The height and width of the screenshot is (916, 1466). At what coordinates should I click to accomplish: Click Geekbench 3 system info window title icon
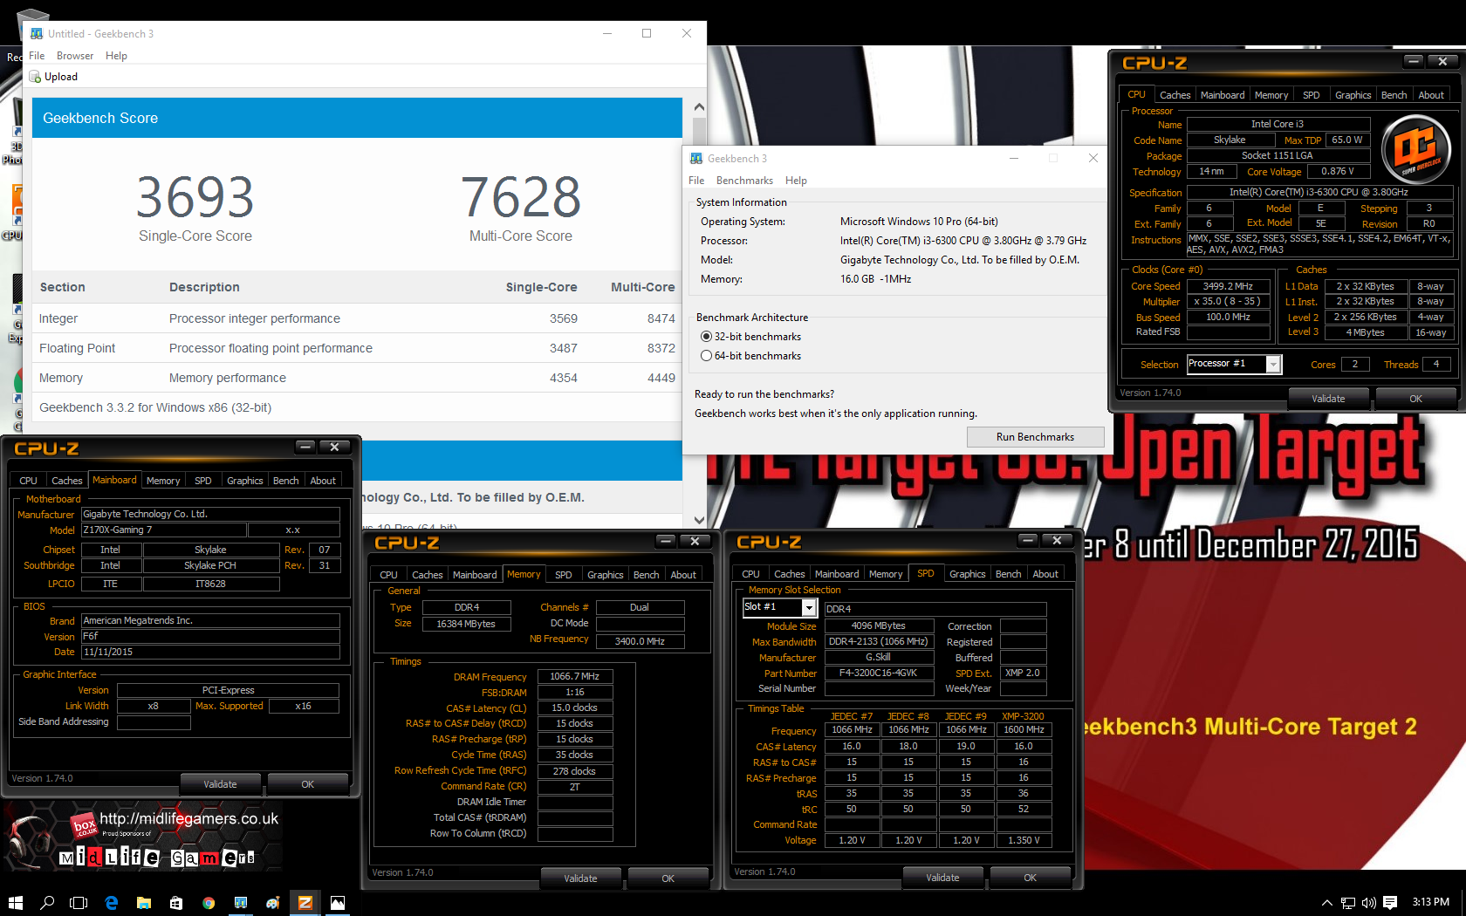pos(696,159)
